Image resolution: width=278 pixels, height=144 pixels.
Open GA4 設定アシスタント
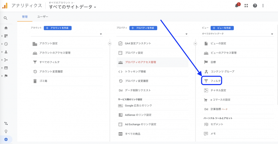pos(137,44)
